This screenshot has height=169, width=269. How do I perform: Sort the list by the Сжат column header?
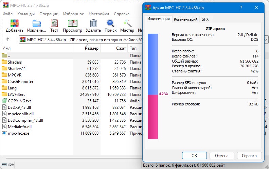click(x=114, y=48)
